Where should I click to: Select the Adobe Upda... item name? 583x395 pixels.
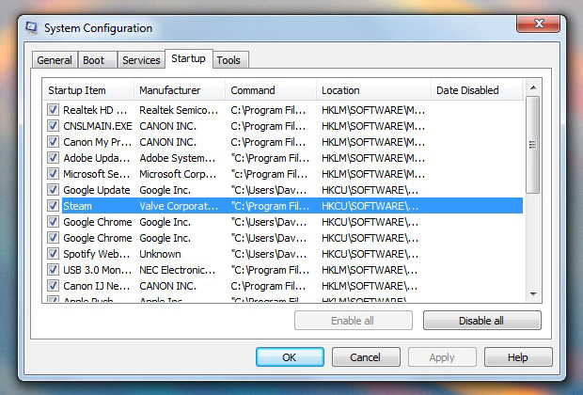(97, 158)
